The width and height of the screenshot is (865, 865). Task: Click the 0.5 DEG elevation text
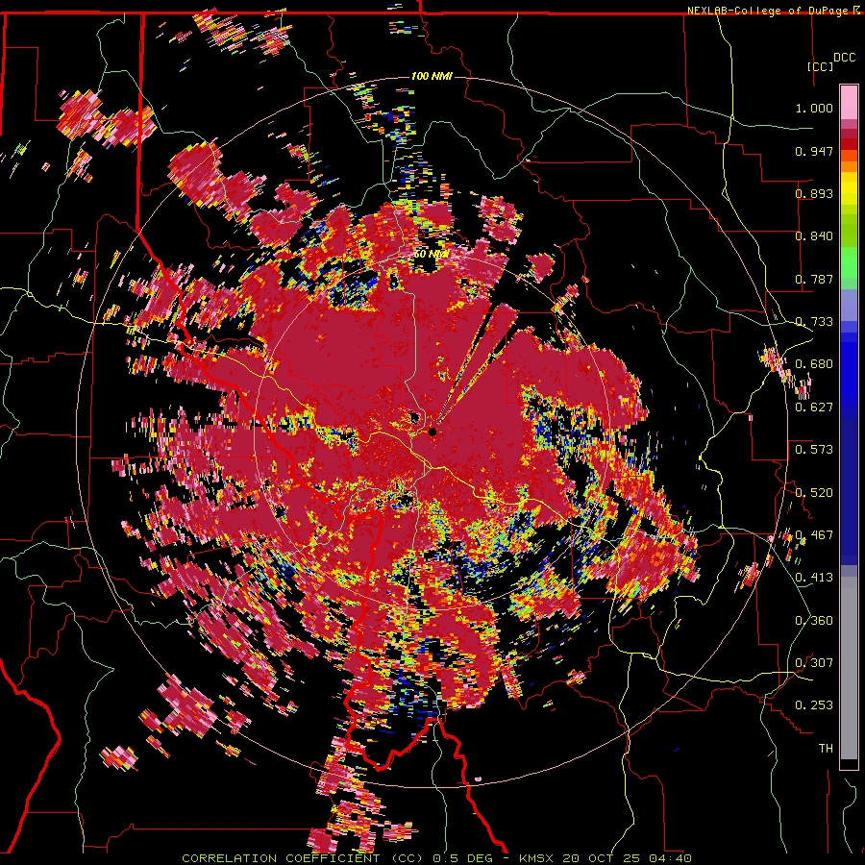pos(465,858)
